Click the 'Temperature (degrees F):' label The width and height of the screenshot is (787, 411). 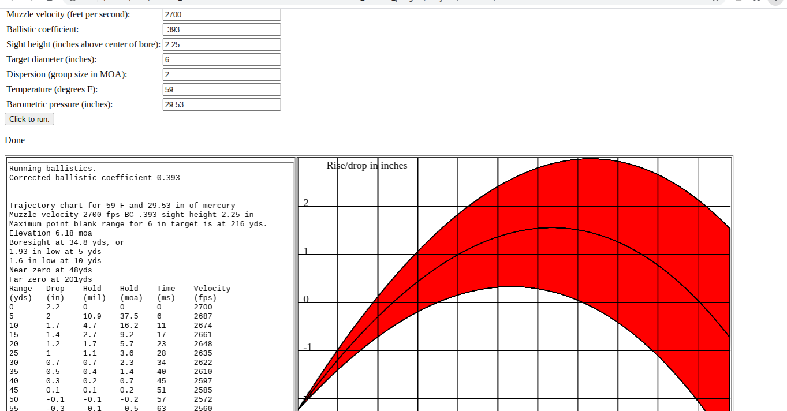click(x=52, y=89)
